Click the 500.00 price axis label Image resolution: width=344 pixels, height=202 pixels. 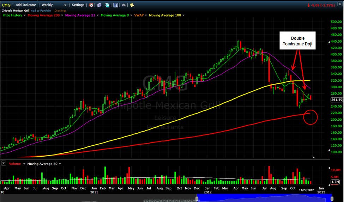(336, 22)
